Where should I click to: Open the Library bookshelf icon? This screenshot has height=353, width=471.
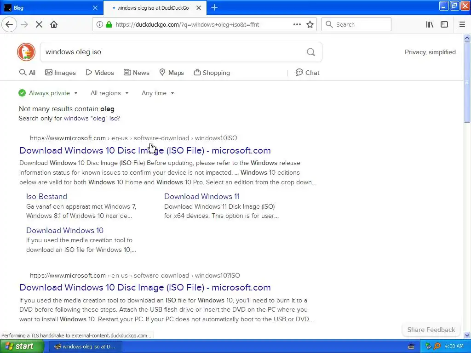click(x=430, y=24)
